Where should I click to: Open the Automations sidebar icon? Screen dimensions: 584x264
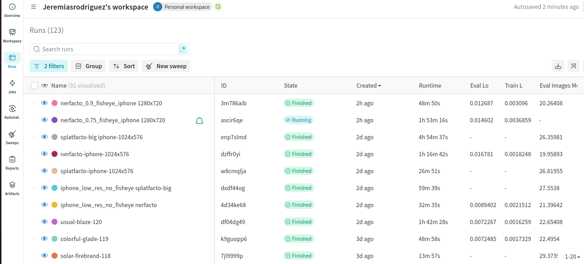click(12, 112)
